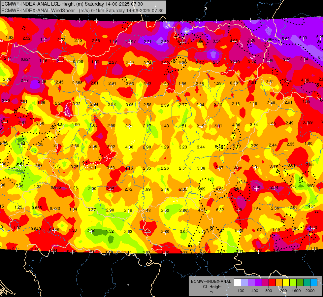
Task: Click the wind shear value '0.799'
Action: pos(307,122)
